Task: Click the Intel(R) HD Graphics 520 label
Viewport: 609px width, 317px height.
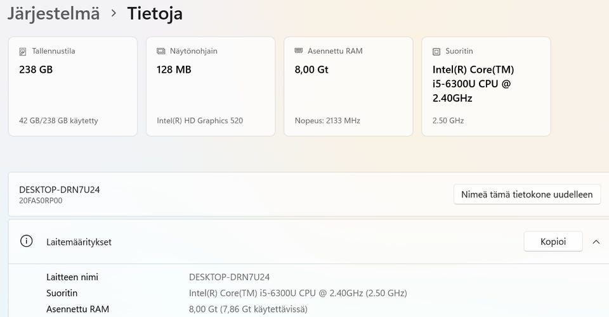Action: point(200,120)
